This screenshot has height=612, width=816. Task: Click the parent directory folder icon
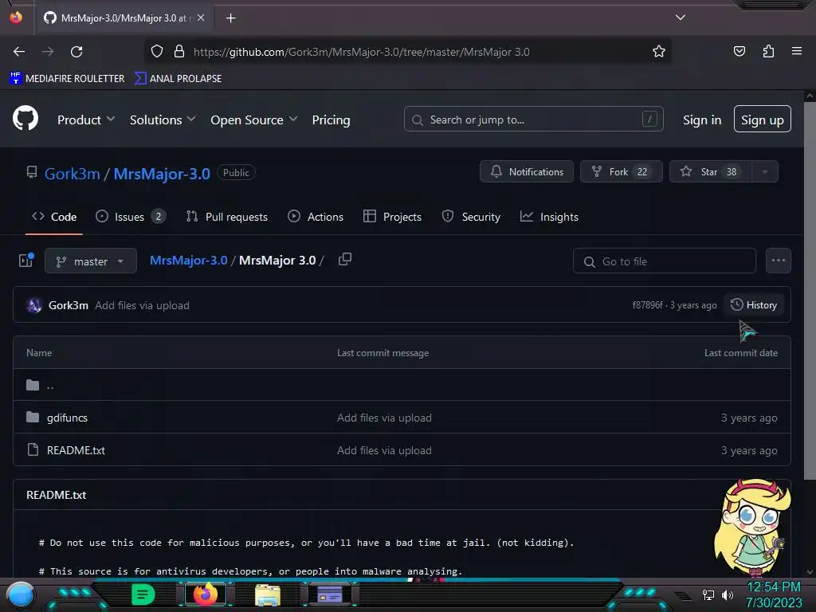[33, 385]
